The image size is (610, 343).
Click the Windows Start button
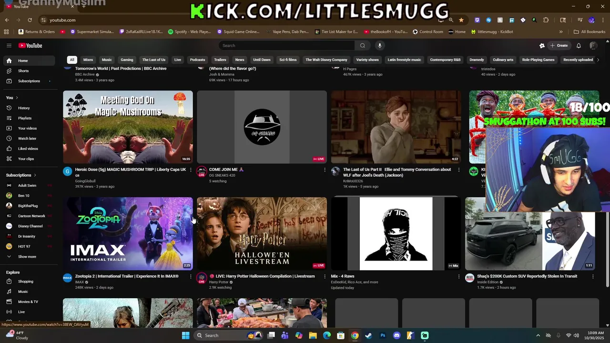[x=185, y=335]
